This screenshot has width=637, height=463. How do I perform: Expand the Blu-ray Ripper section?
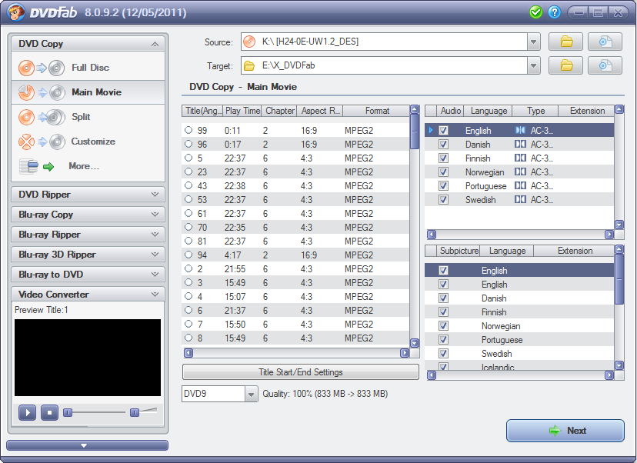tap(88, 235)
